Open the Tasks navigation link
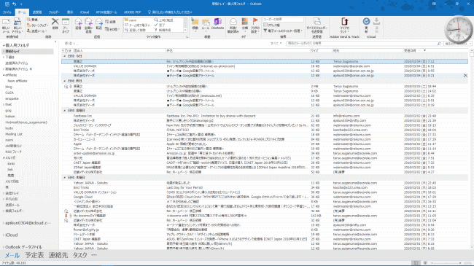 point(79,255)
